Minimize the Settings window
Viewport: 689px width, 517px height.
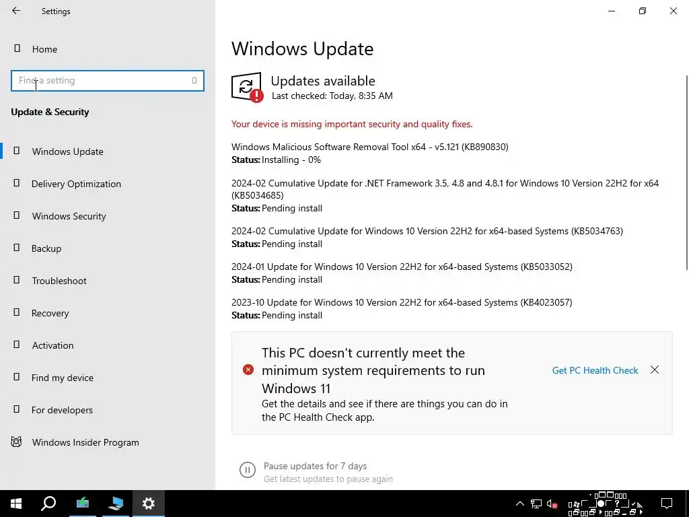click(612, 11)
